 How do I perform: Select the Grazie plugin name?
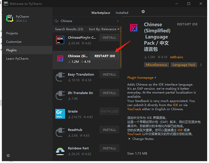(x=73, y=111)
